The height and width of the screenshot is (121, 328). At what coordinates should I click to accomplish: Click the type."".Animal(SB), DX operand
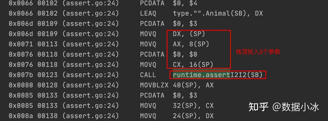(x=218, y=13)
